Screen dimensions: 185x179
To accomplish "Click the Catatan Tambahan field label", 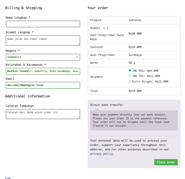I will pos(20,106).
